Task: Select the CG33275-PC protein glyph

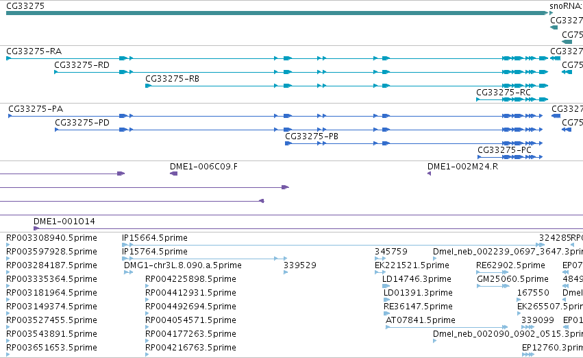Action: 510,157
